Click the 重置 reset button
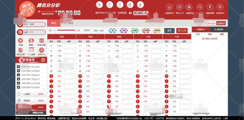Screen dimensions: 244x120 tap(169, 31)
